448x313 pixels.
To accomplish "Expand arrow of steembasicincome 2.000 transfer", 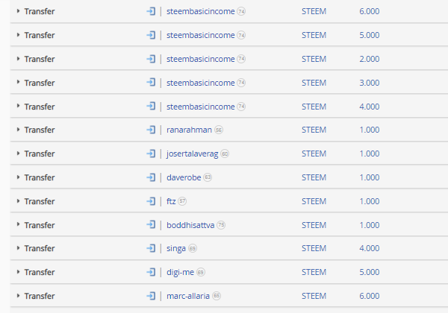I will point(18,59).
